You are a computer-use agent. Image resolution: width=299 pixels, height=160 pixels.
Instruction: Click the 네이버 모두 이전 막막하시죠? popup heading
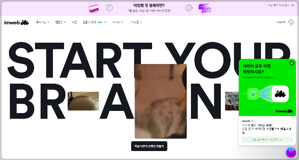tap(257, 69)
